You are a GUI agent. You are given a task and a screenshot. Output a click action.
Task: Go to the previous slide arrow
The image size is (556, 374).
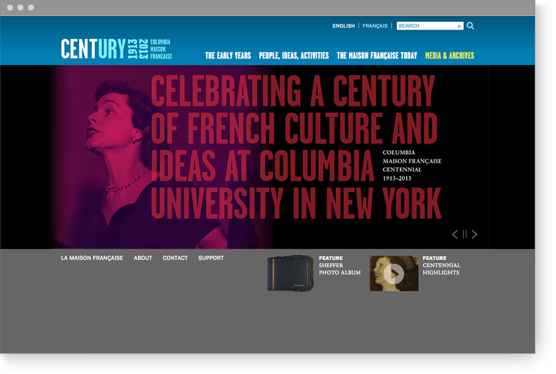pyautogui.click(x=455, y=234)
